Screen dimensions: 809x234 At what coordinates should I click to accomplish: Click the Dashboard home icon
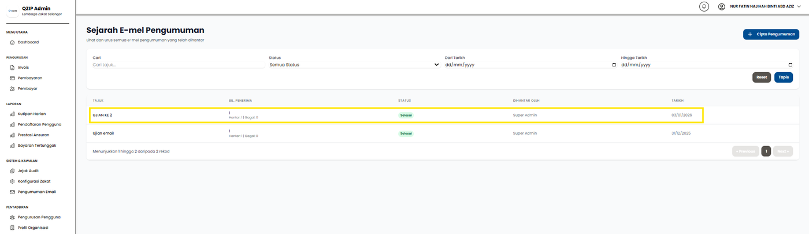pyautogui.click(x=12, y=42)
